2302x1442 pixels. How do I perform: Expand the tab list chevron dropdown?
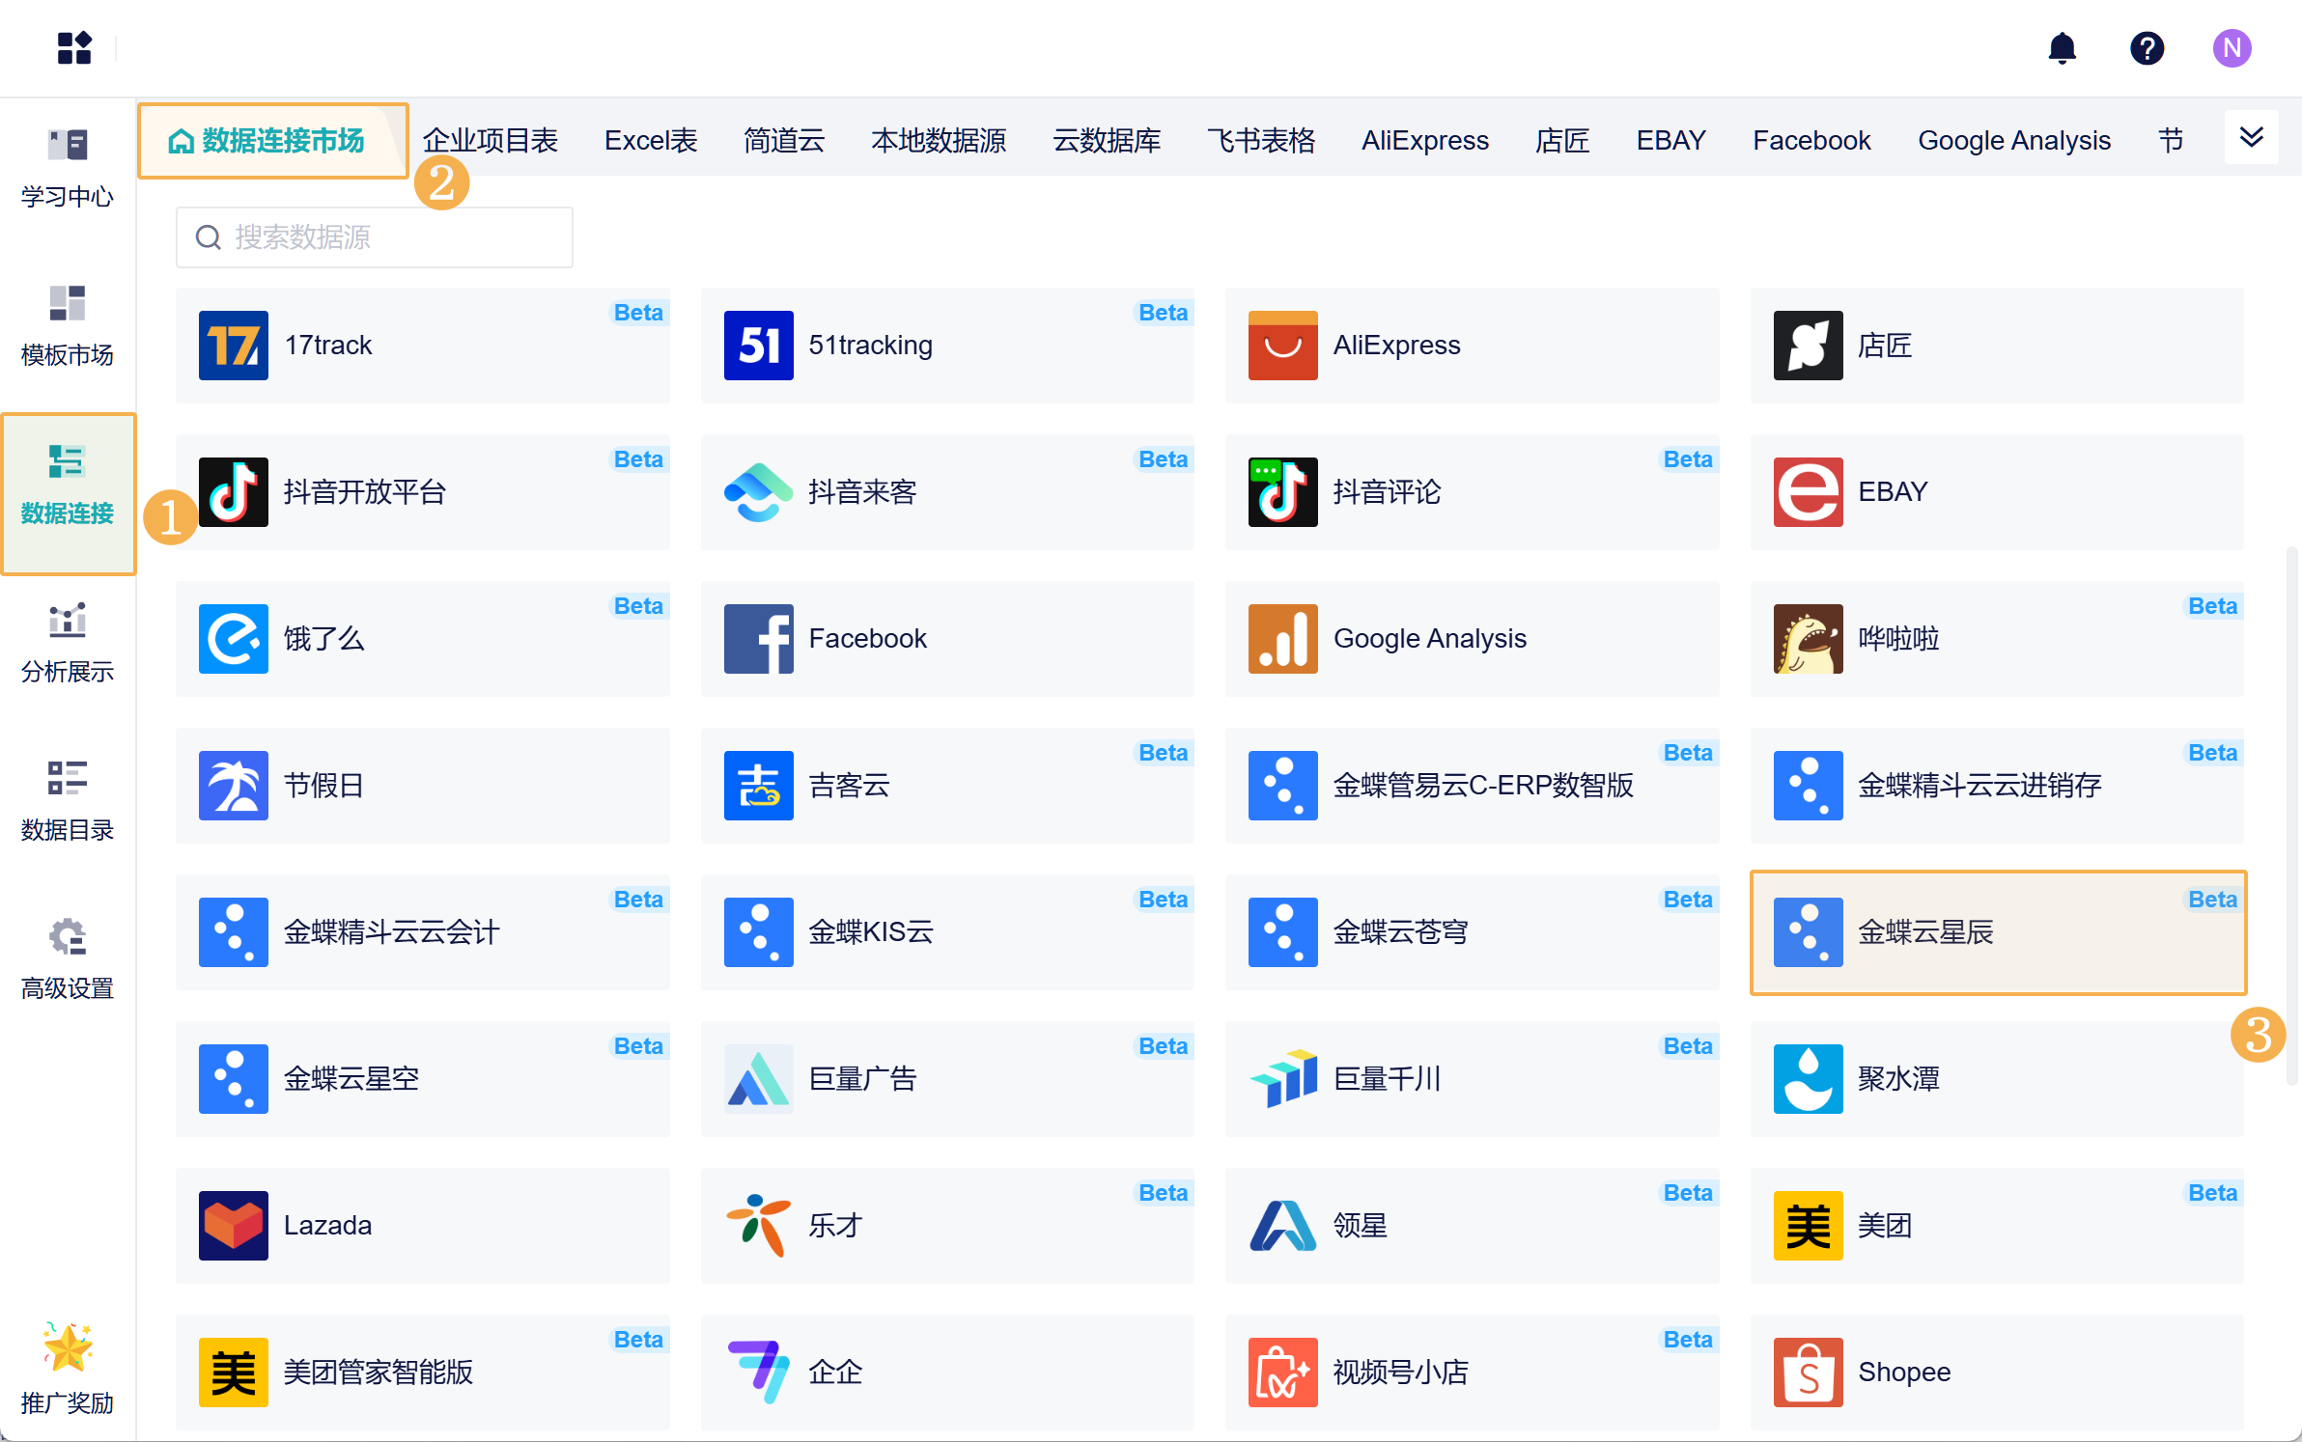2251,138
